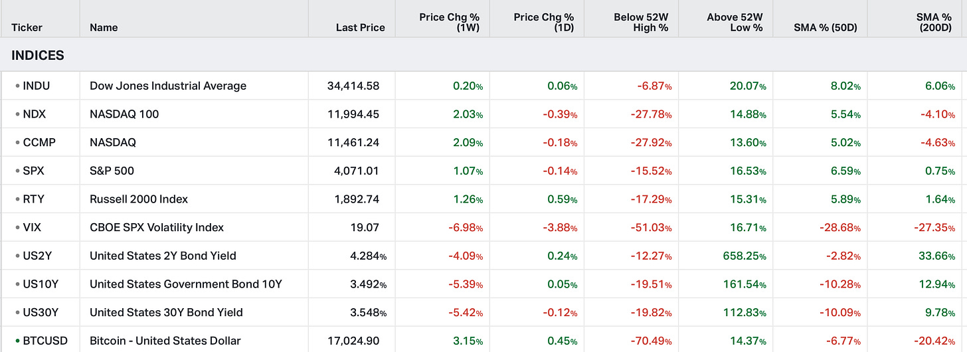Select the BTCUSD ticker
The width and height of the screenshot is (967, 352).
pyautogui.click(x=44, y=341)
